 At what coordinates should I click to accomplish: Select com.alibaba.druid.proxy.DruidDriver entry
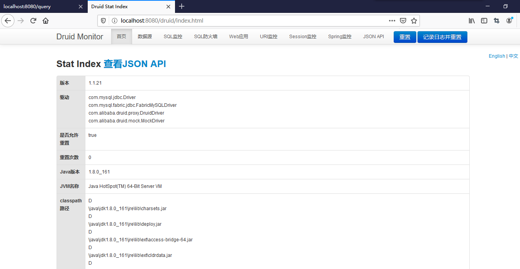coord(126,113)
